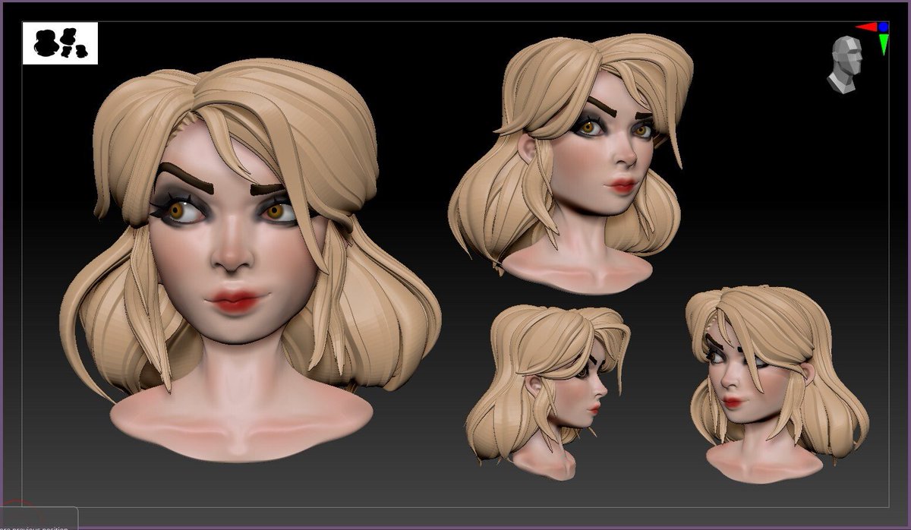Click the gray CamView head orientation gizmo

coord(844,64)
